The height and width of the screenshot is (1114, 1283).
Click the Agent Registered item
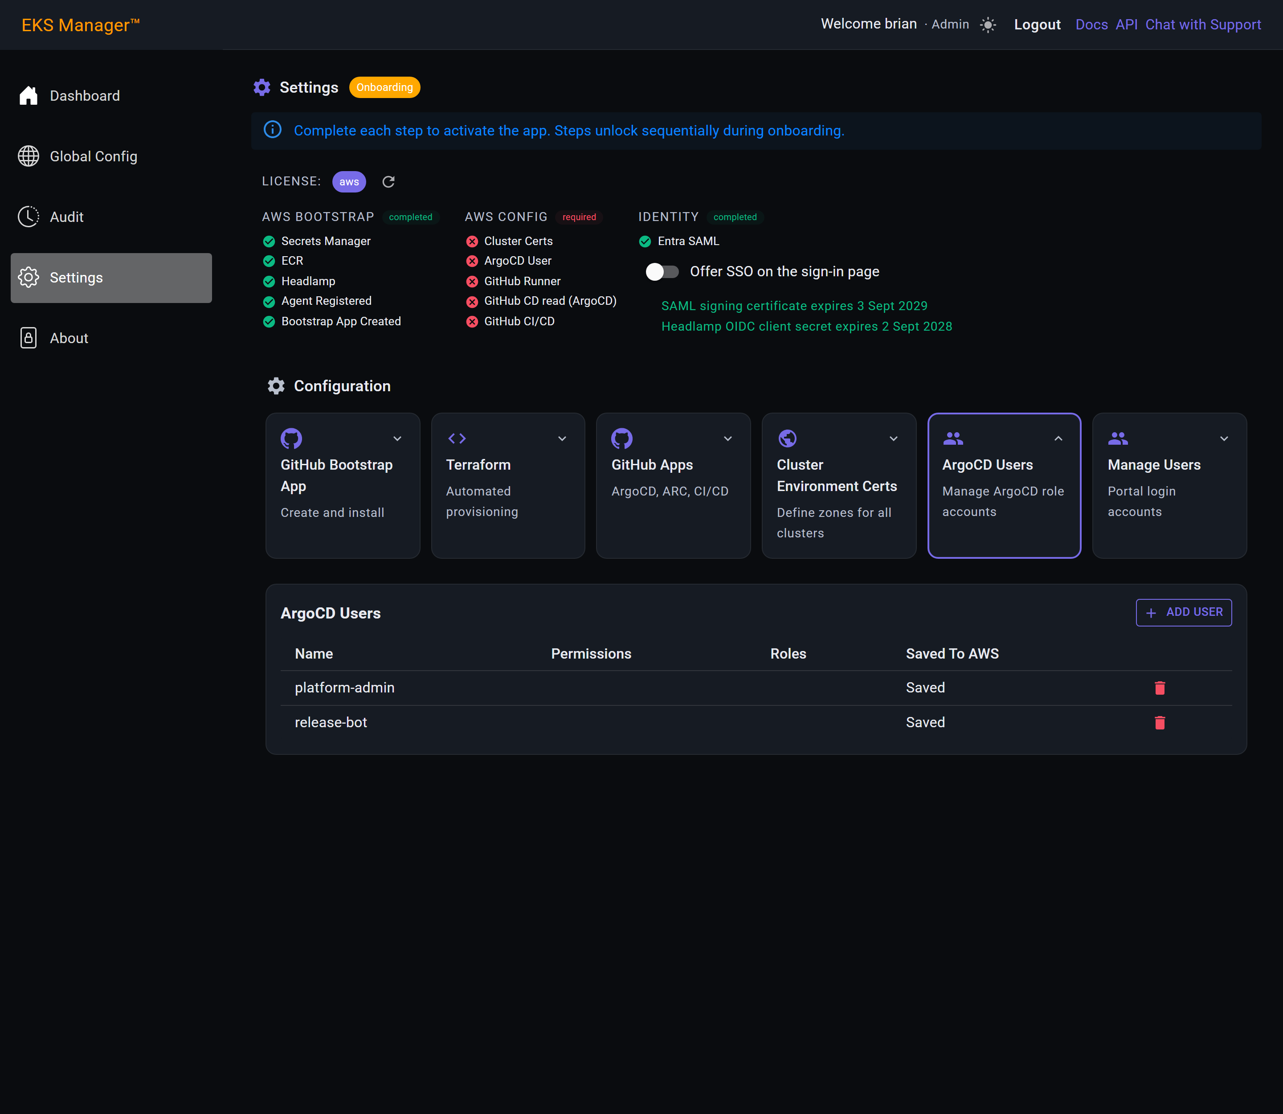pyautogui.click(x=317, y=301)
